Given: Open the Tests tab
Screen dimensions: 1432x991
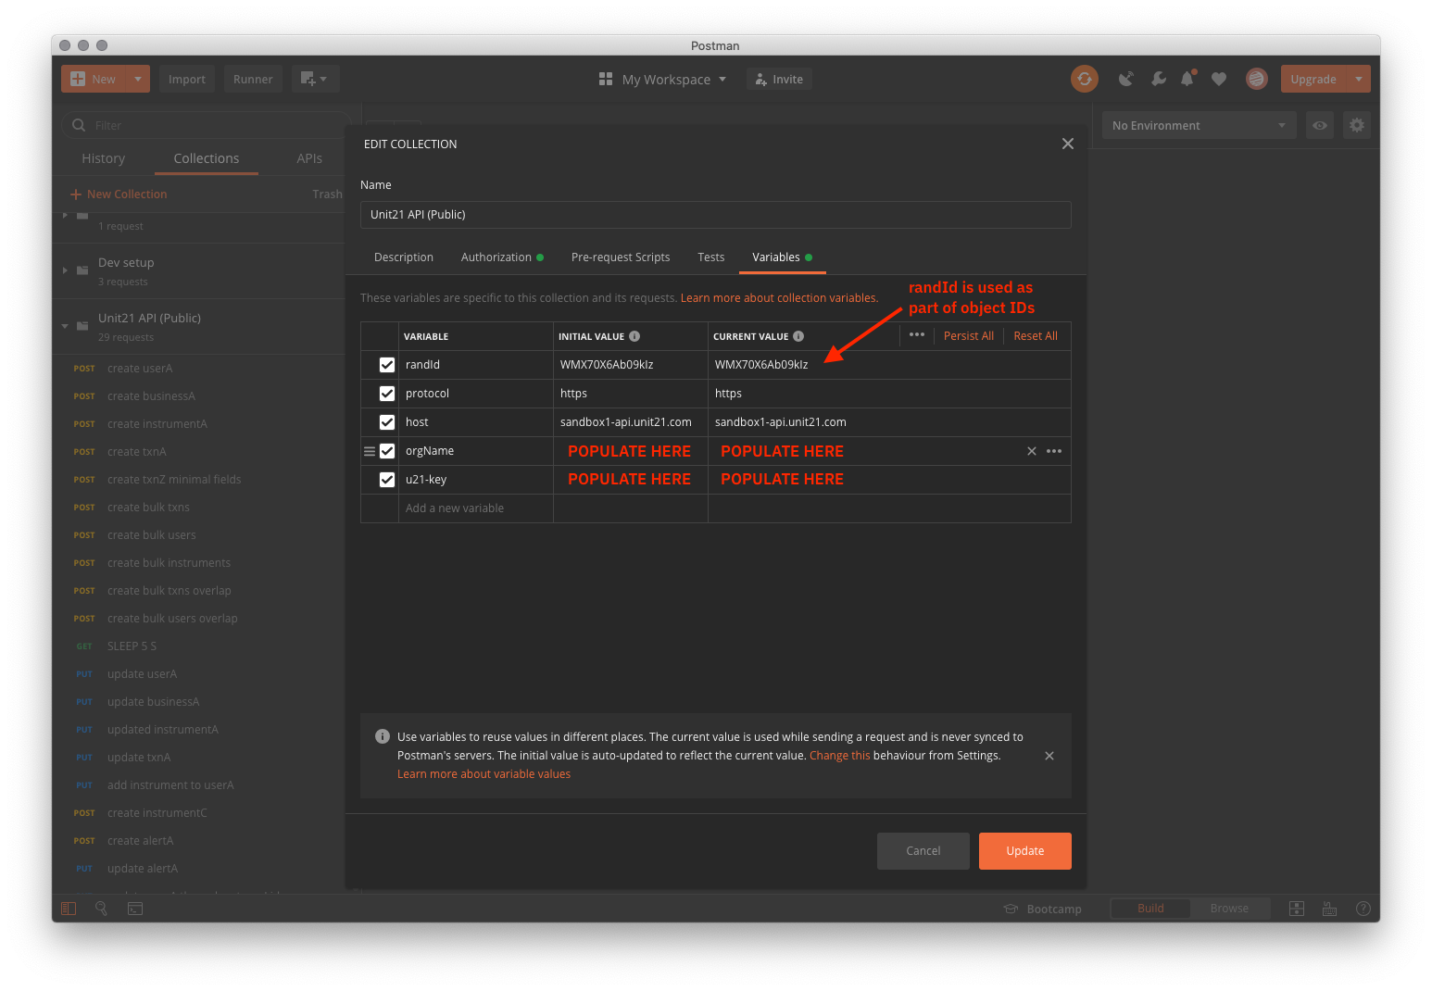Looking at the screenshot, I should 711,257.
